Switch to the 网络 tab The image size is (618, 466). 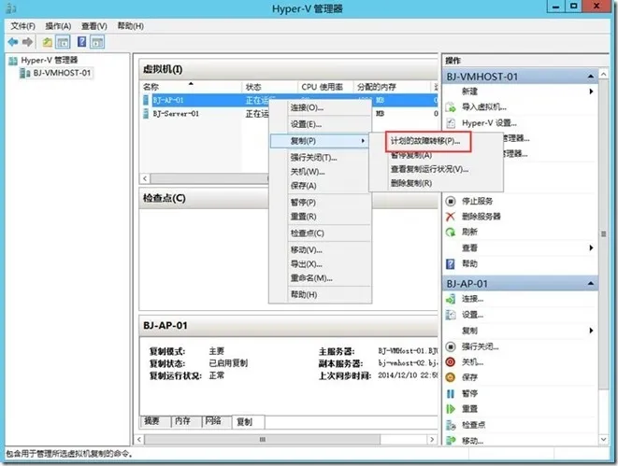coord(216,421)
